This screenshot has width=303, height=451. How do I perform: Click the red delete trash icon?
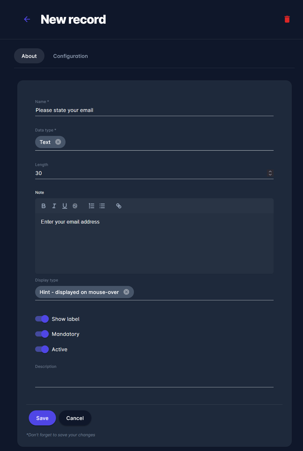pyautogui.click(x=287, y=20)
